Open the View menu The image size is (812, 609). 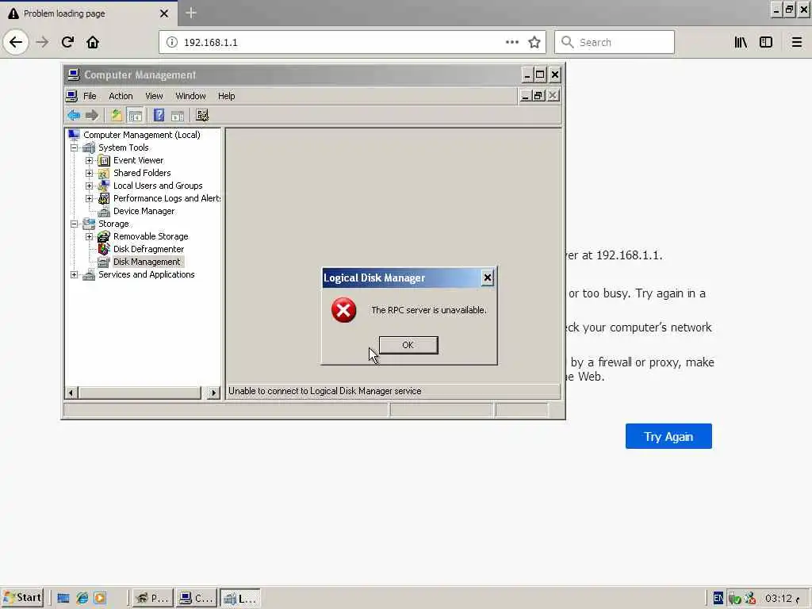coord(154,96)
